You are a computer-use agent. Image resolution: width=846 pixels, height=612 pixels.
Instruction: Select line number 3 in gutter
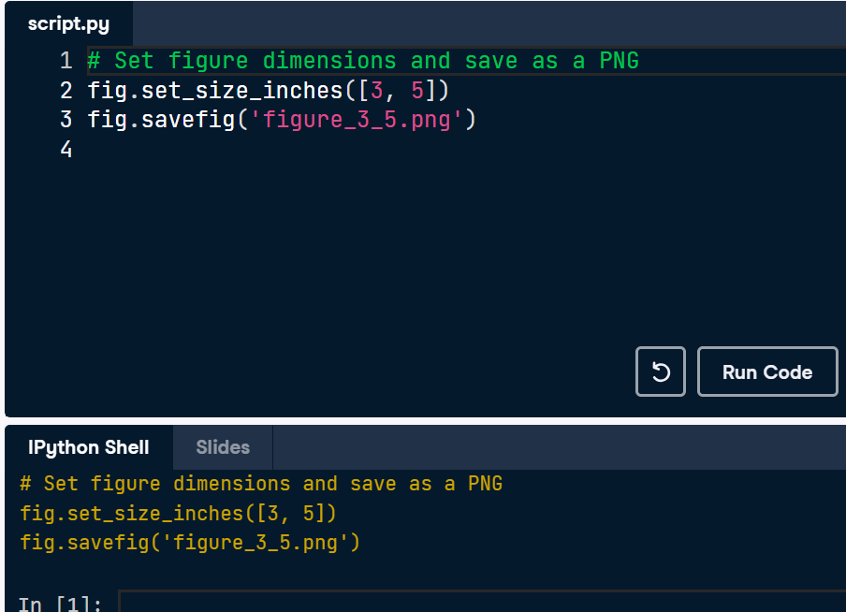[66, 119]
